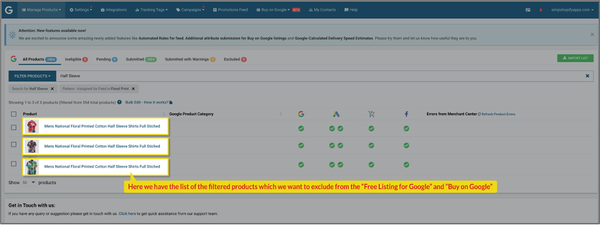Remove the Search for Half Sleeve filter chip
600x225 pixels.
(53, 89)
